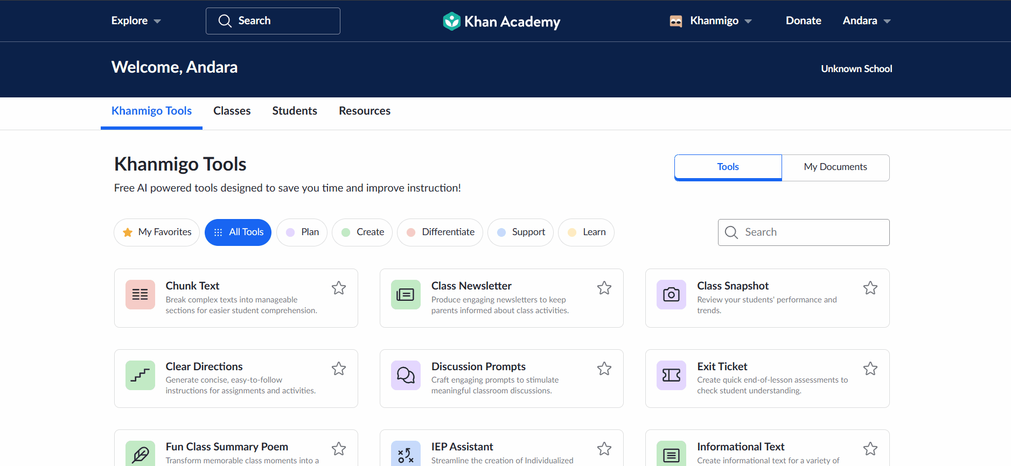Click the Discussion Prompts chat bubbles icon
This screenshot has height=466, width=1011.
tap(406, 375)
